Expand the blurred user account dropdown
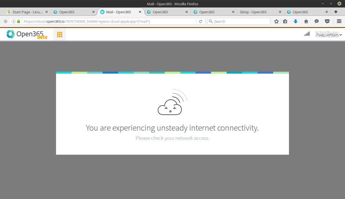This screenshot has width=345, height=199. coord(329,34)
